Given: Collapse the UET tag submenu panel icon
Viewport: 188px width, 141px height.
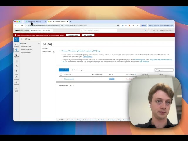Looking at the screenshot, I should tap(39, 43).
